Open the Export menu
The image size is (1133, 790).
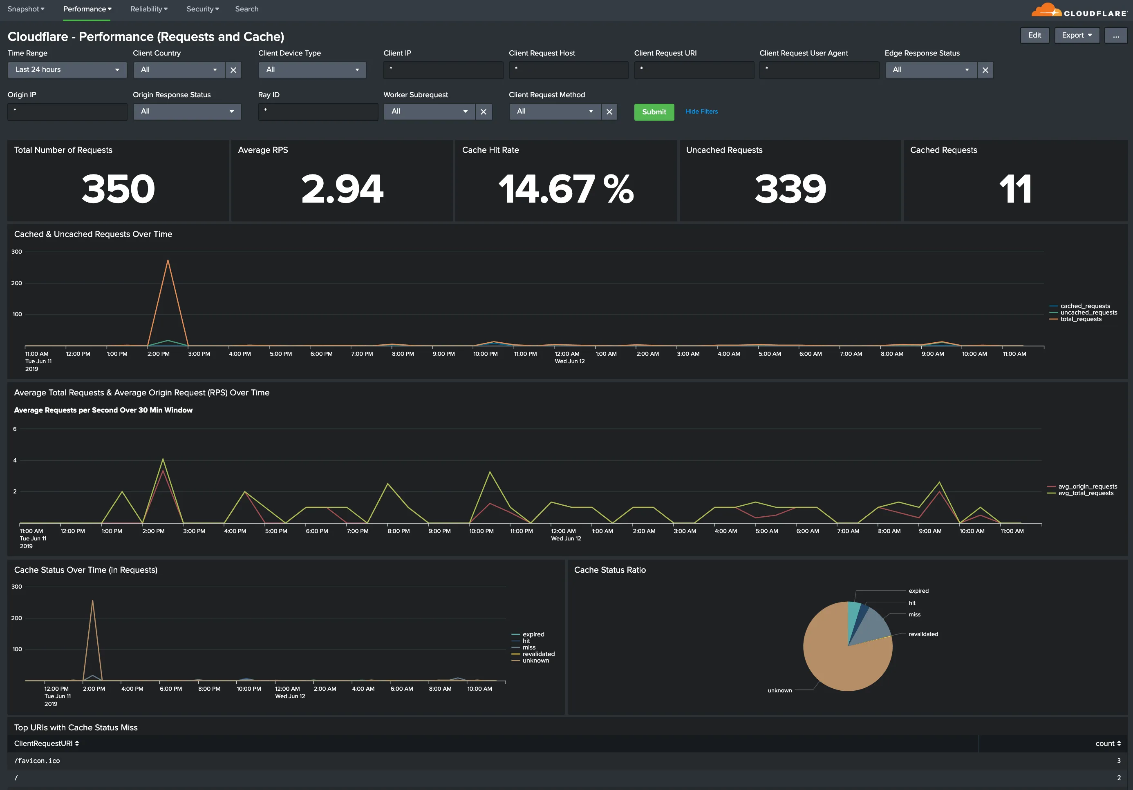click(x=1077, y=35)
